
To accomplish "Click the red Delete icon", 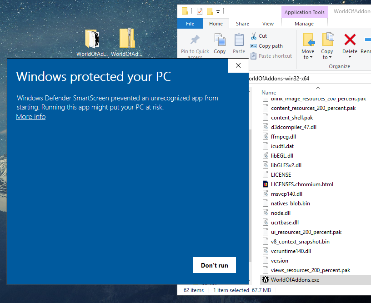I will [x=350, y=40].
